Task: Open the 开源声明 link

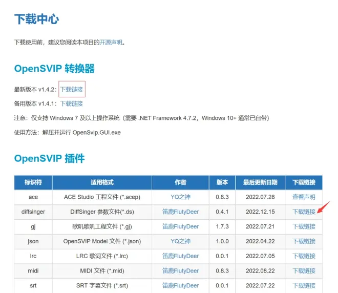Action: pyautogui.click(x=111, y=42)
